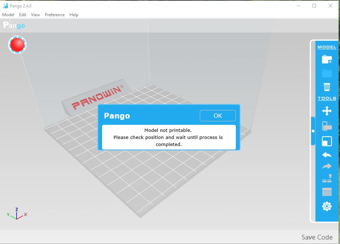This screenshot has height=244, width=340.
Task: Click the Pango app icon in title bar
Action: [x=5, y=6]
